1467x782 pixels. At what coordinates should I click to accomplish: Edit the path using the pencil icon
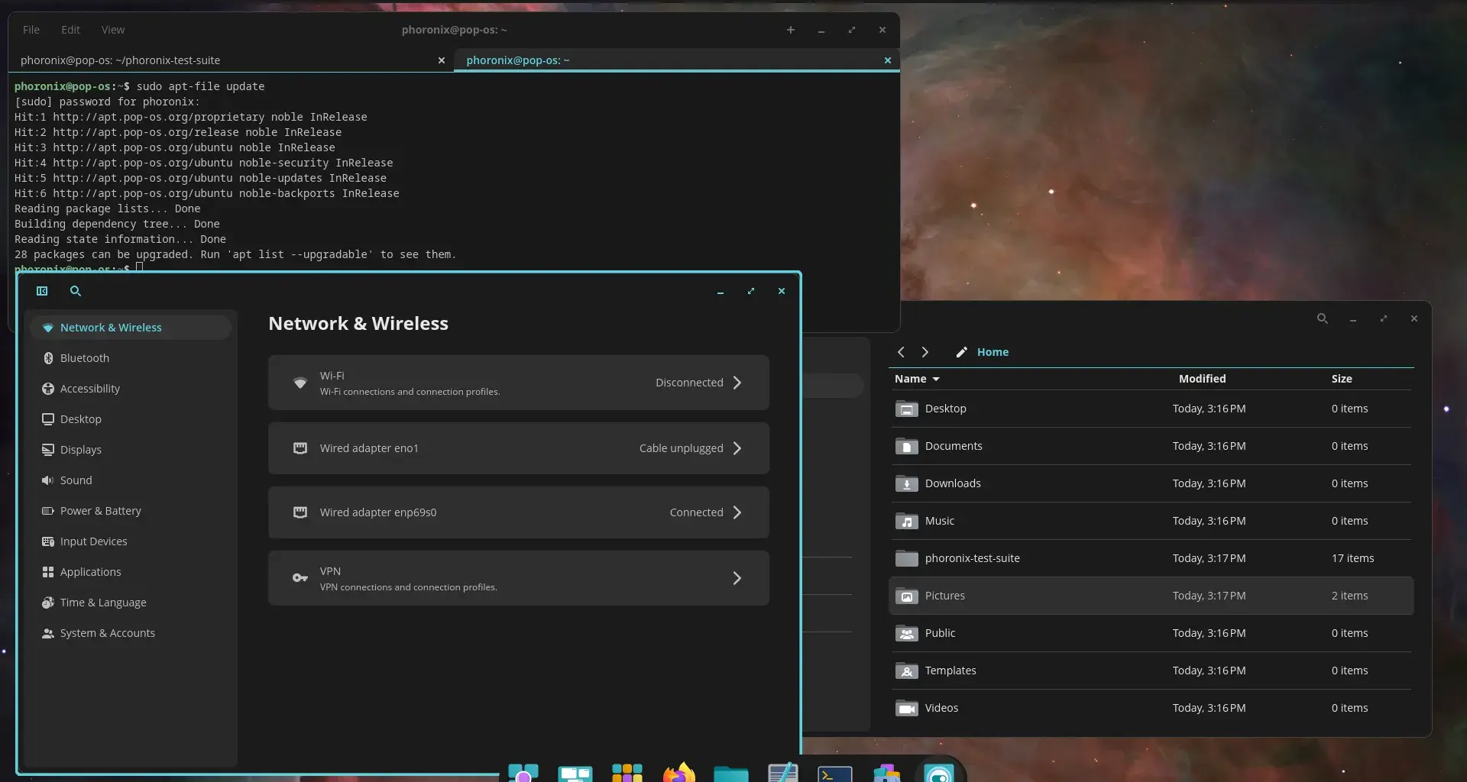point(962,352)
